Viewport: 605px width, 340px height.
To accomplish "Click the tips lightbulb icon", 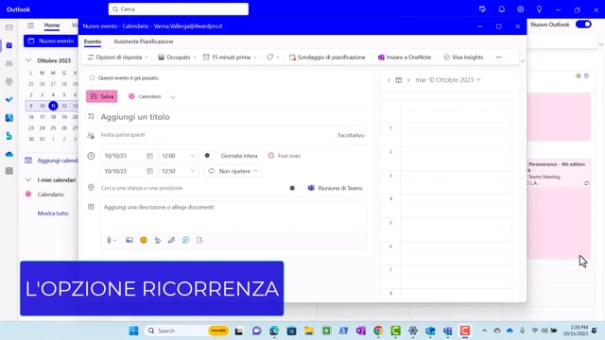I will click(539, 9).
